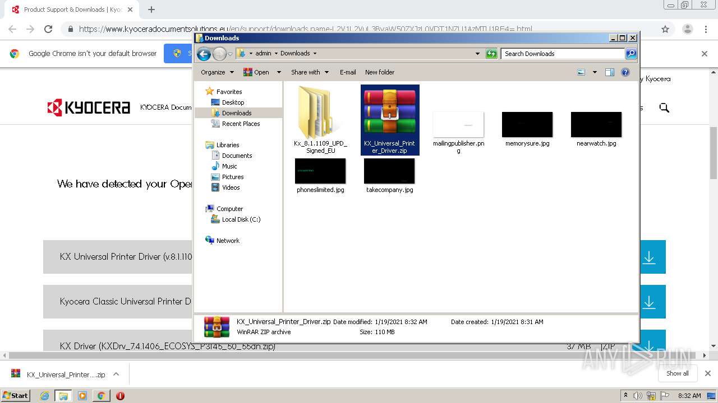Expand the download item options chevron

tap(116, 374)
